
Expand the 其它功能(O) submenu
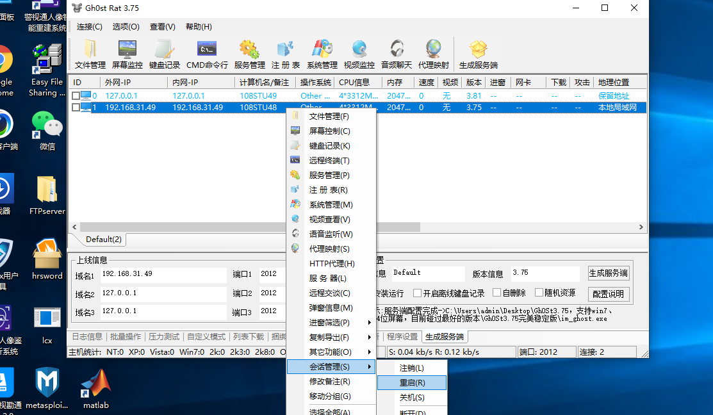331,352
